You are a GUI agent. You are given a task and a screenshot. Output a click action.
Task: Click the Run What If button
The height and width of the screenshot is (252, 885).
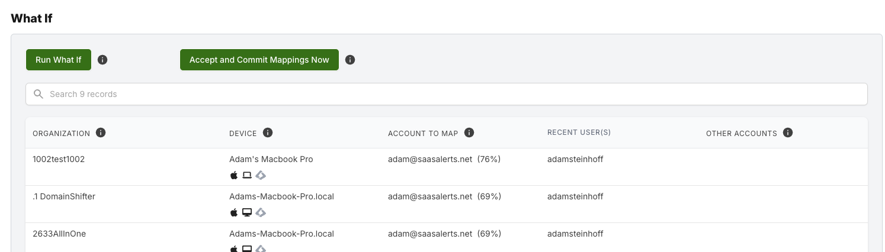(x=59, y=60)
